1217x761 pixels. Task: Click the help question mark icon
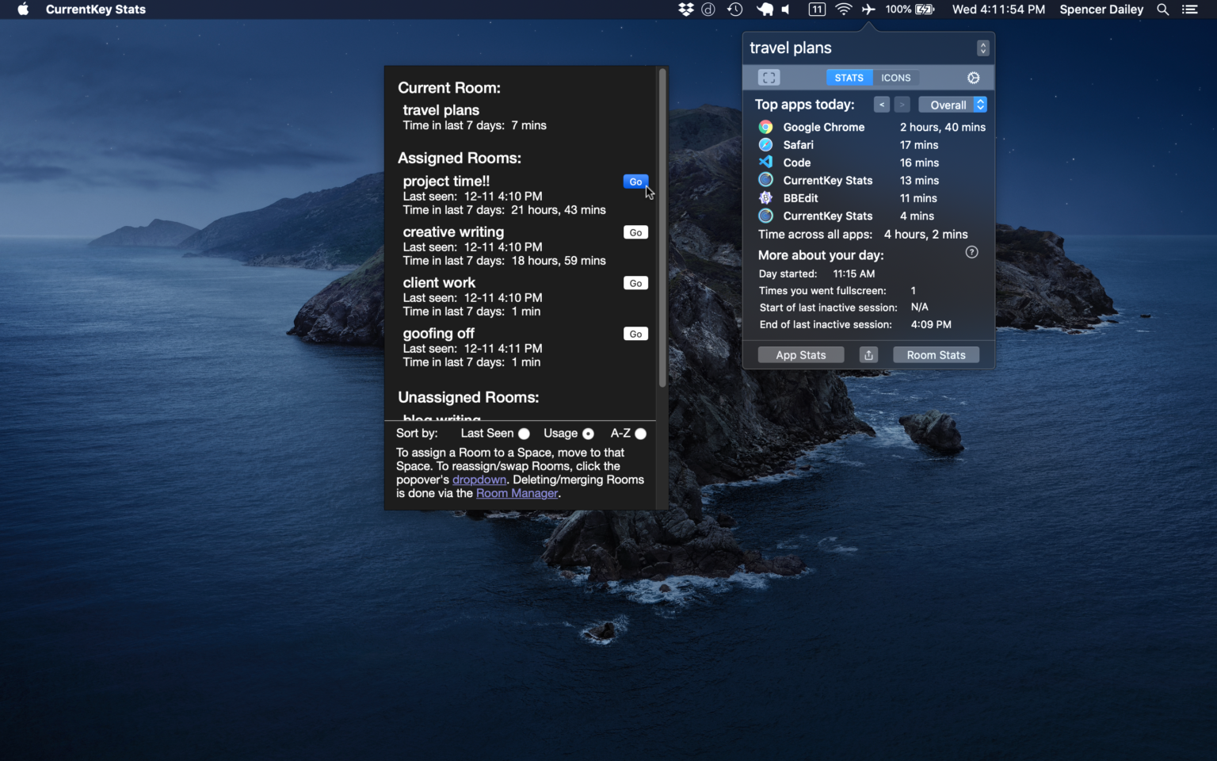[972, 252]
